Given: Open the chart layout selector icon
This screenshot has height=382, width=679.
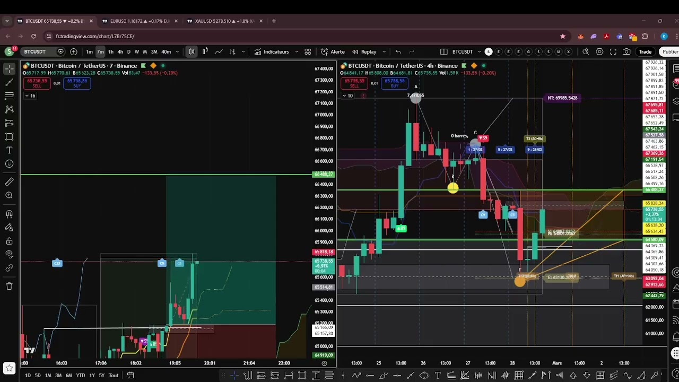Looking at the screenshot, I should [443, 51].
